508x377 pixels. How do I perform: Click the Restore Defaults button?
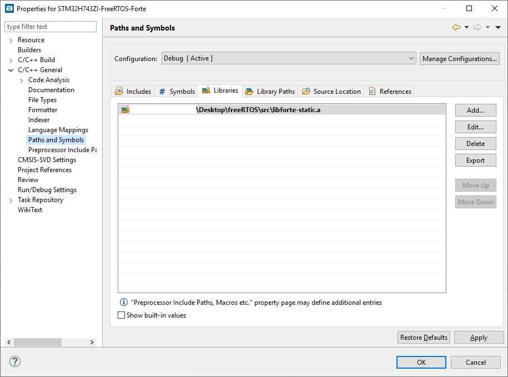(x=424, y=337)
